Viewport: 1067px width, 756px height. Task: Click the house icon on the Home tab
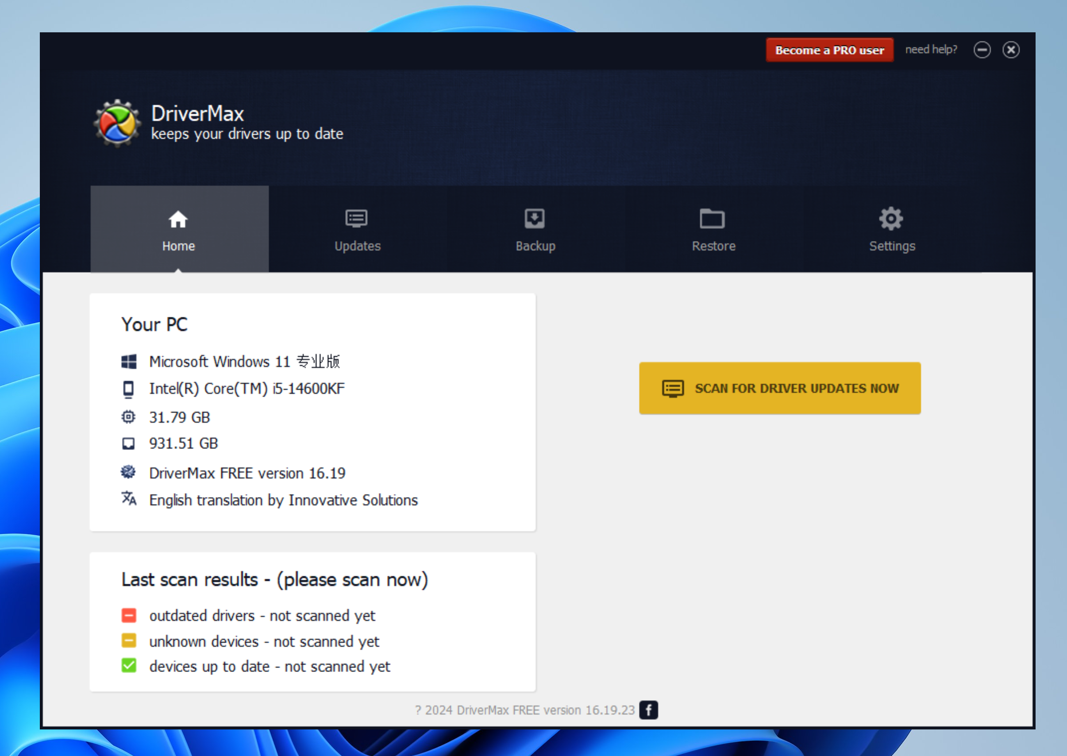coord(178,219)
